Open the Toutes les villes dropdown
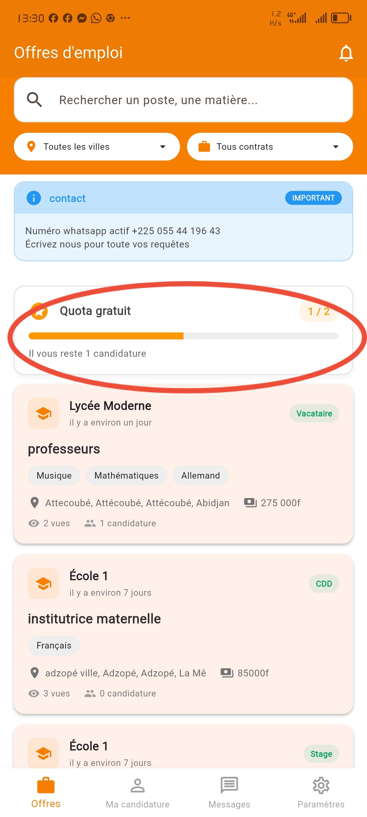The image size is (367, 817). [x=96, y=147]
